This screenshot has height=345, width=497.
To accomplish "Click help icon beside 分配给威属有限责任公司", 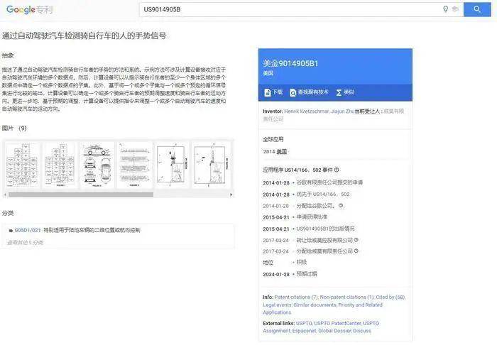I will [356, 251].
